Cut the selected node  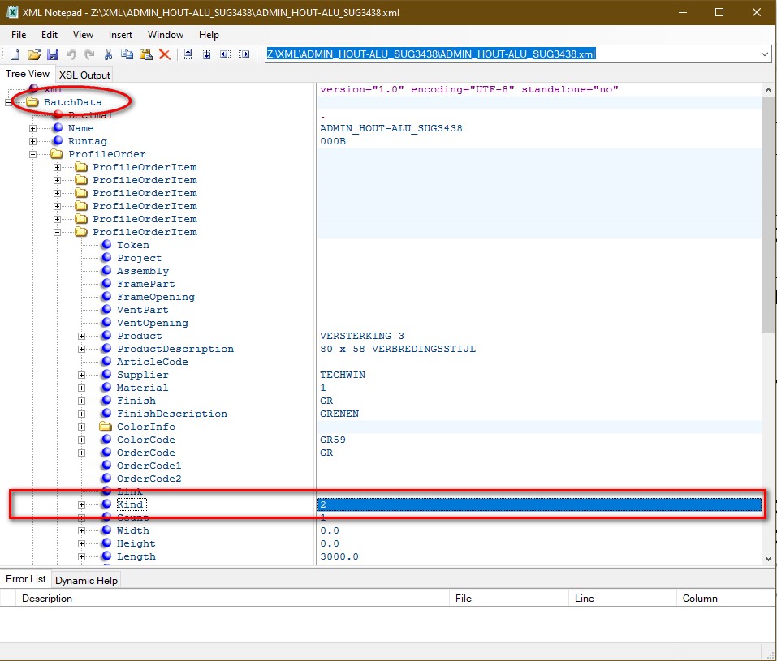click(109, 54)
